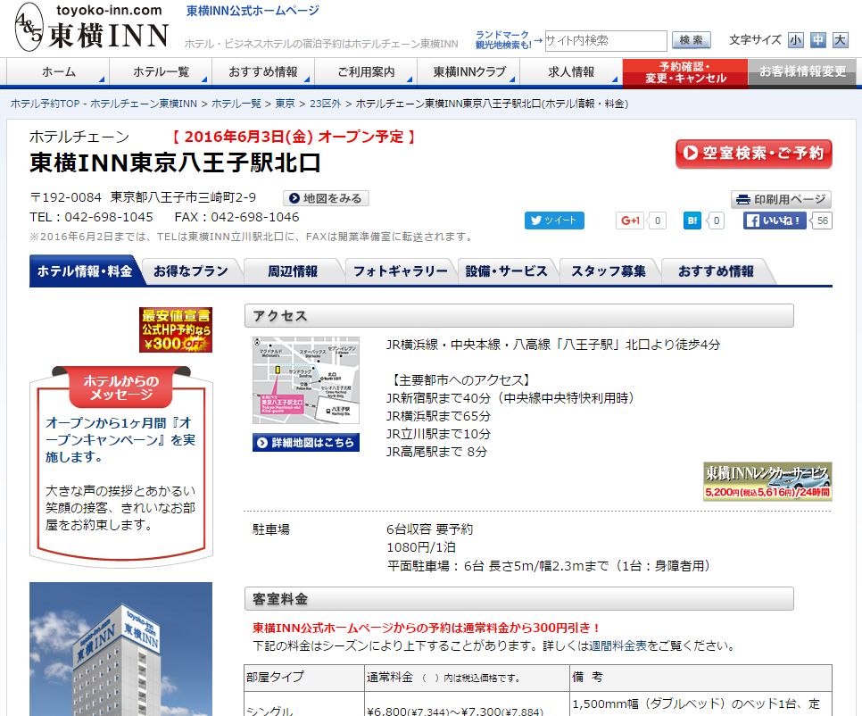Switch to the hotel's おすすめ情報 tab
Screen dimensions: 862x716
tap(716, 271)
